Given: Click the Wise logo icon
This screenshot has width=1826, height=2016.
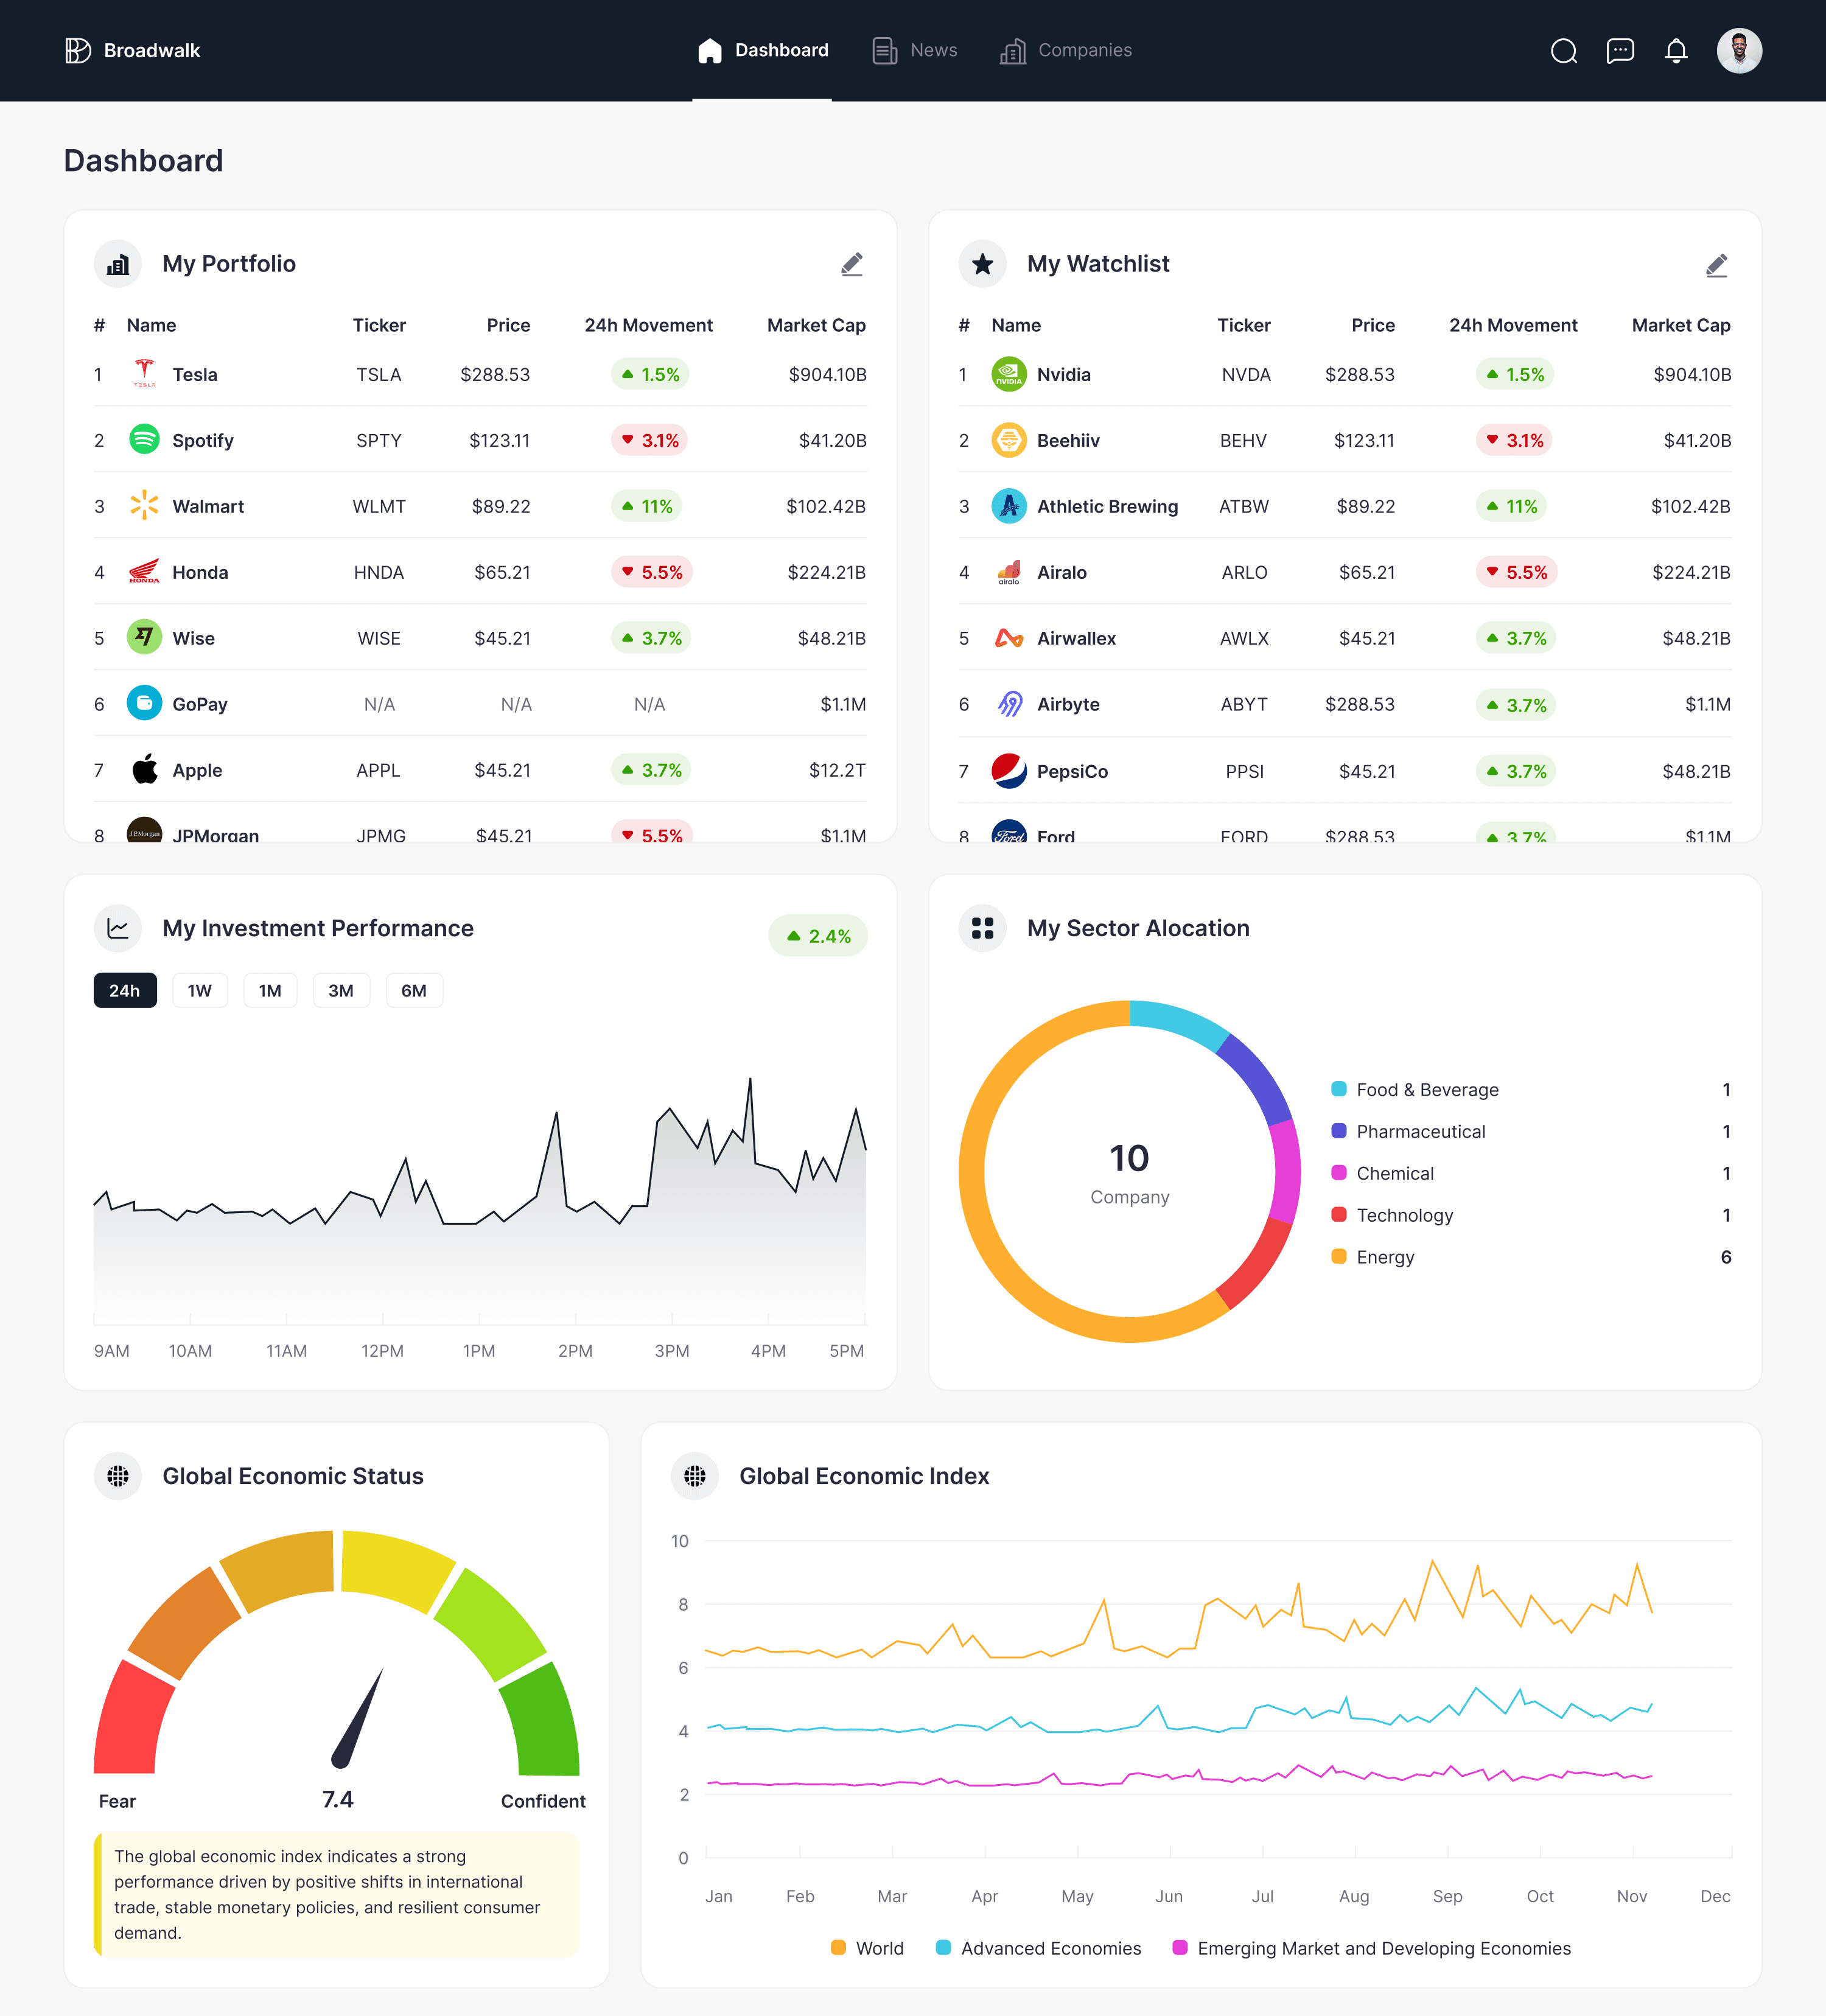Looking at the screenshot, I should tap(145, 638).
